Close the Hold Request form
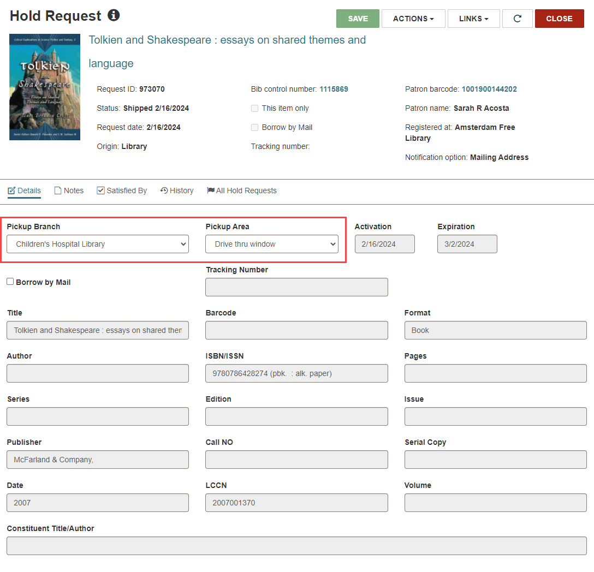 [x=559, y=19]
